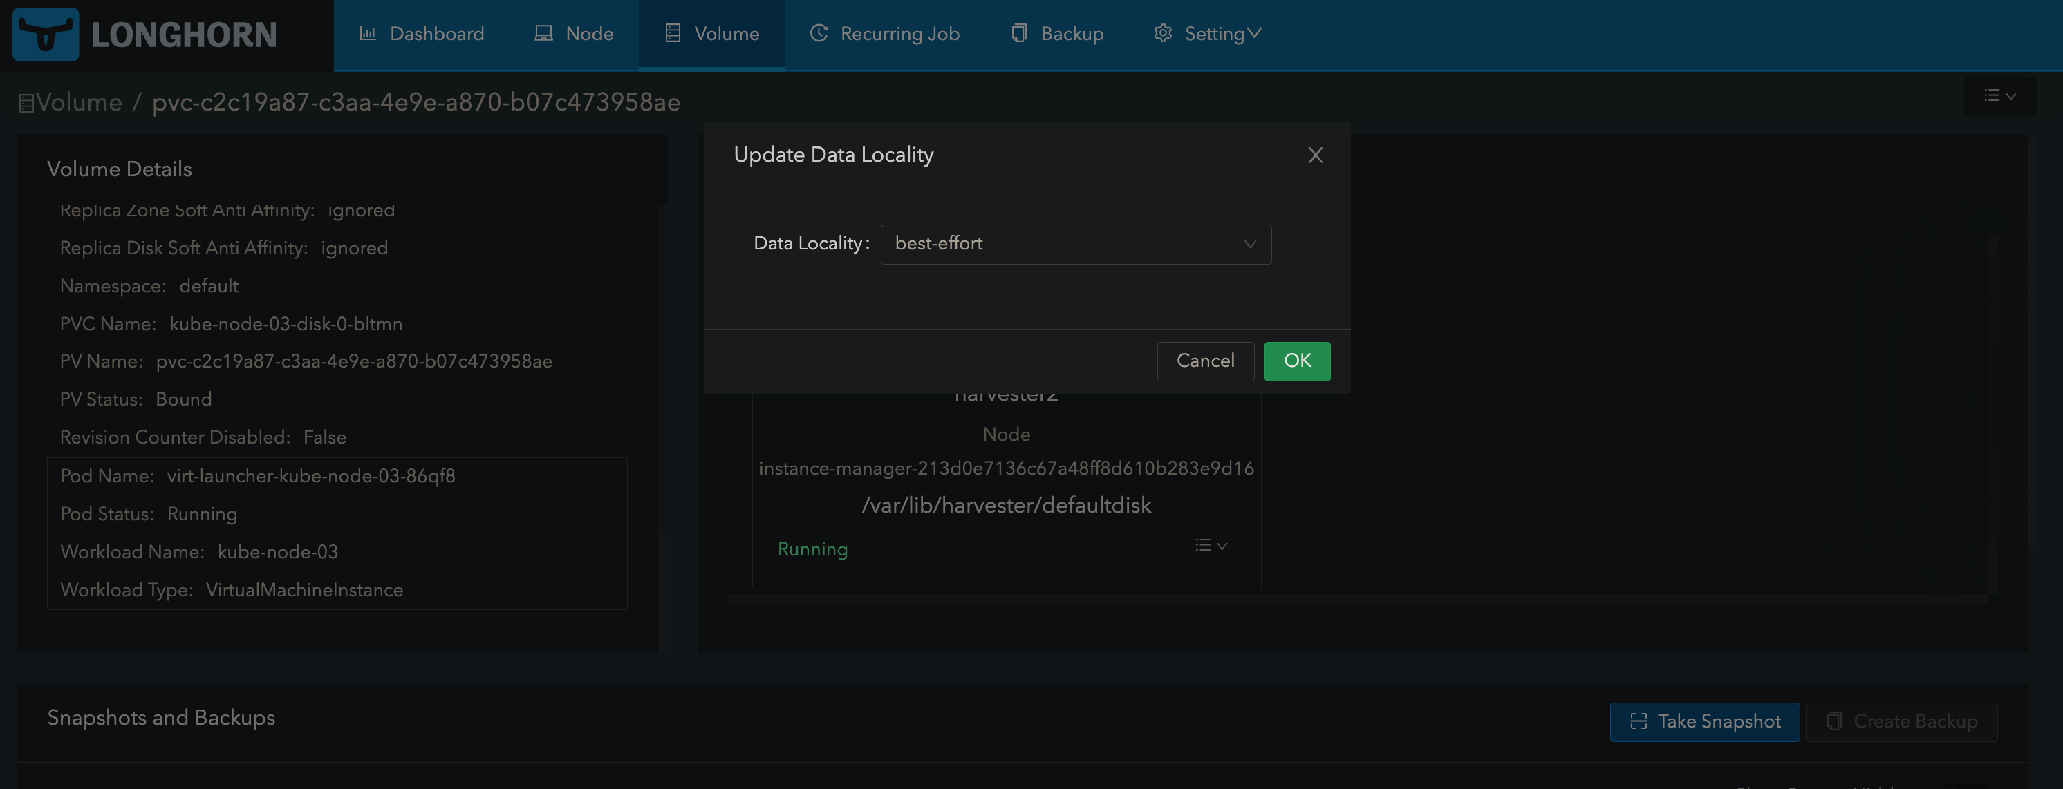Open volume operations menu at top right
This screenshot has height=789, width=2063.
(1999, 96)
